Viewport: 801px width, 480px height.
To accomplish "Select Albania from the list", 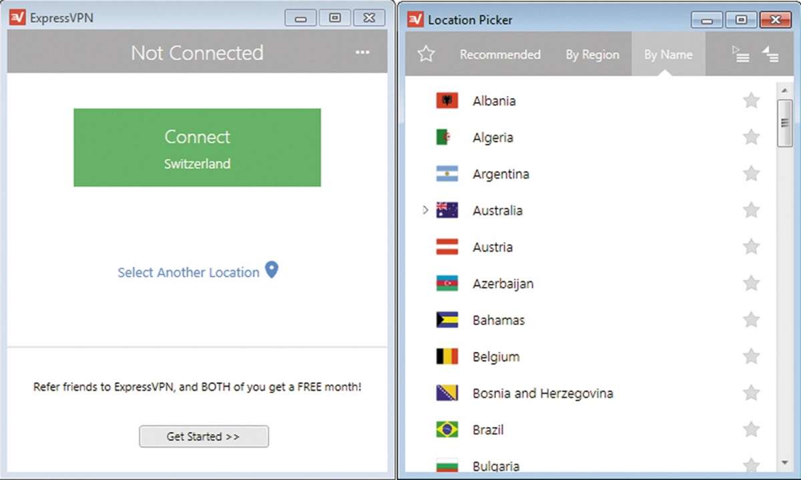I will coord(494,101).
